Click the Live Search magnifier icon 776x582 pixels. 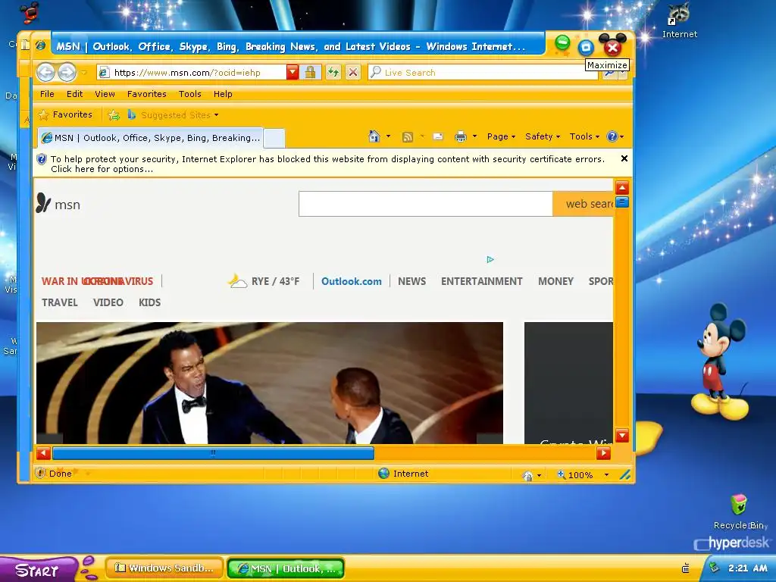click(x=376, y=72)
